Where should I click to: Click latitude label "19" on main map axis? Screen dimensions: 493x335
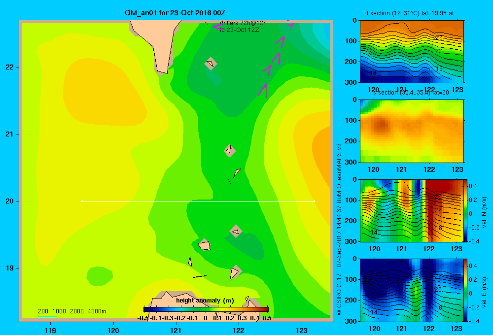click(9, 268)
